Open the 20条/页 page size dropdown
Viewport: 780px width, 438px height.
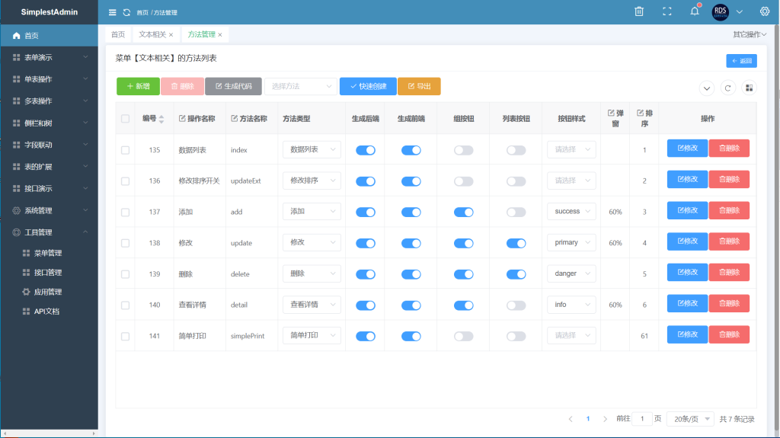(x=689, y=419)
